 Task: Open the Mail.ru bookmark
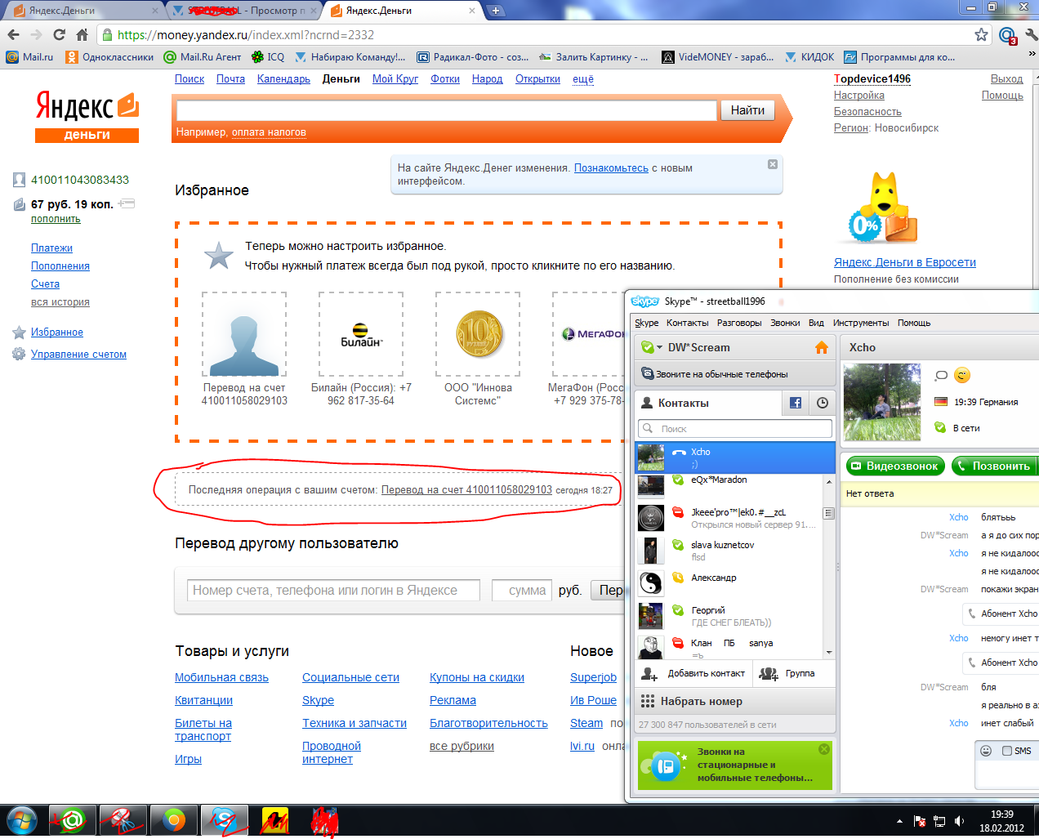(29, 57)
